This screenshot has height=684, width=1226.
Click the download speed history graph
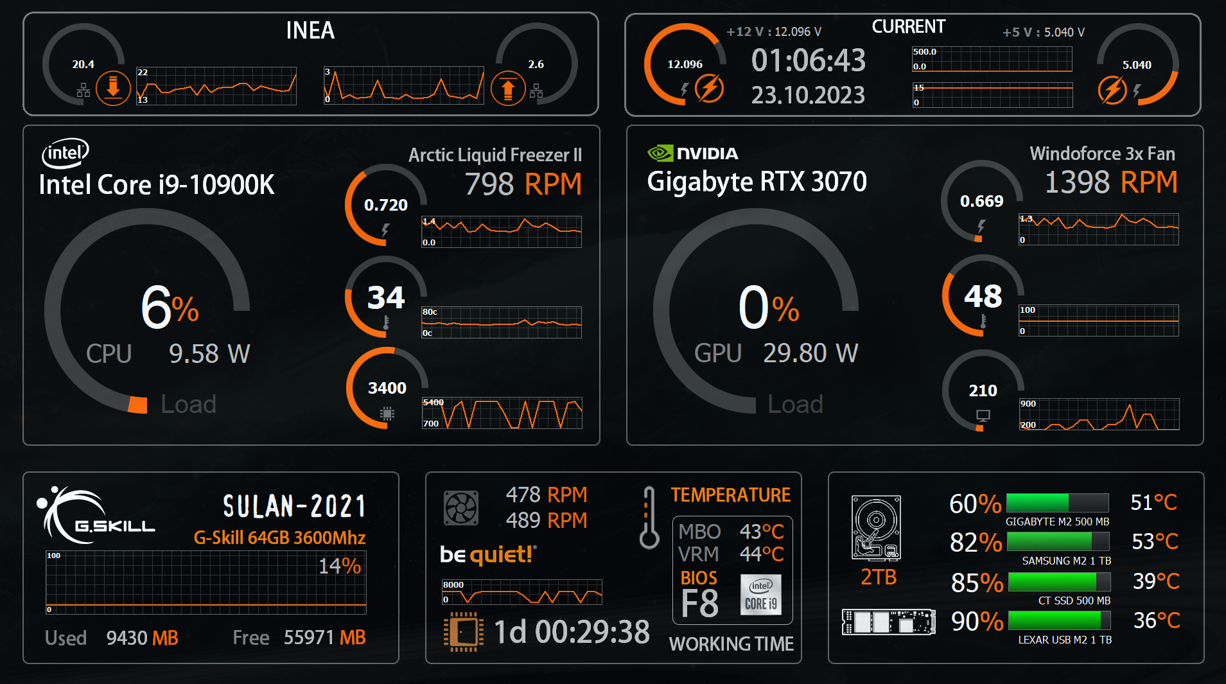coord(216,86)
